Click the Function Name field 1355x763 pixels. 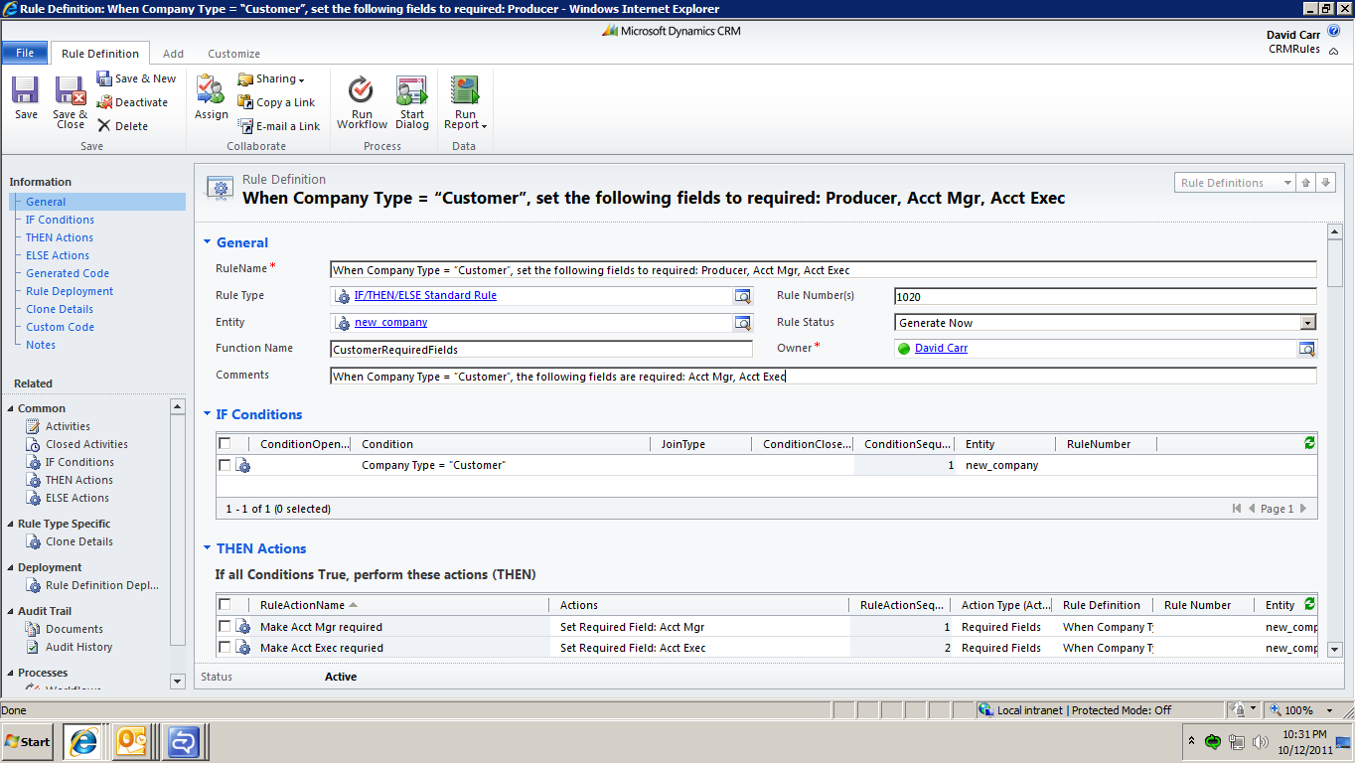tap(541, 349)
